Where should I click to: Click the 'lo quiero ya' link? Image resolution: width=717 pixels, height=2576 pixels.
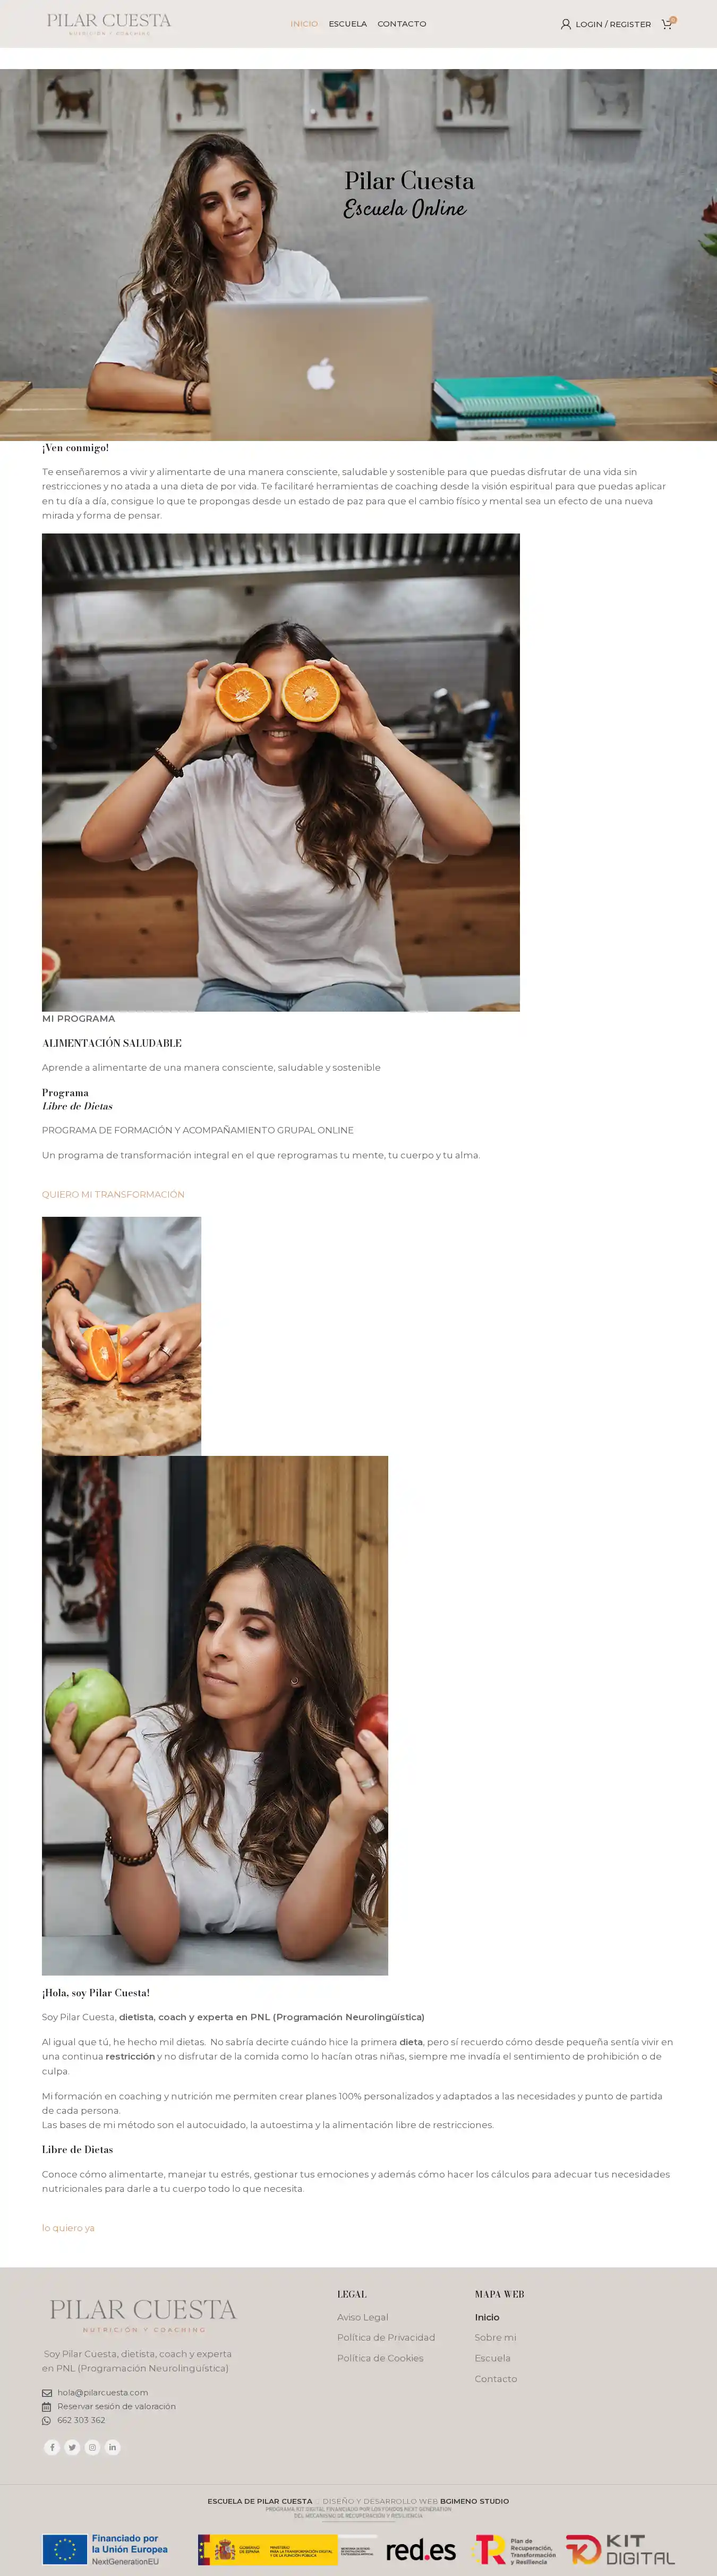coord(68,2227)
